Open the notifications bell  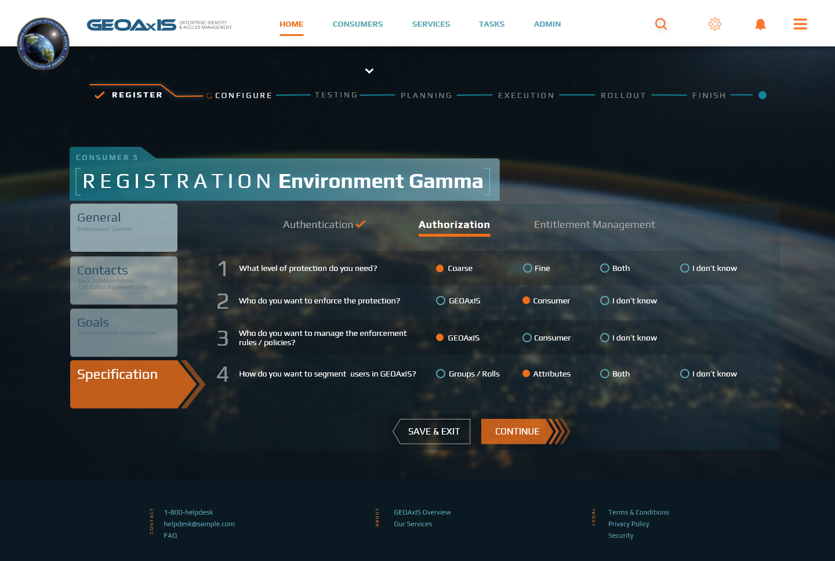(760, 24)
